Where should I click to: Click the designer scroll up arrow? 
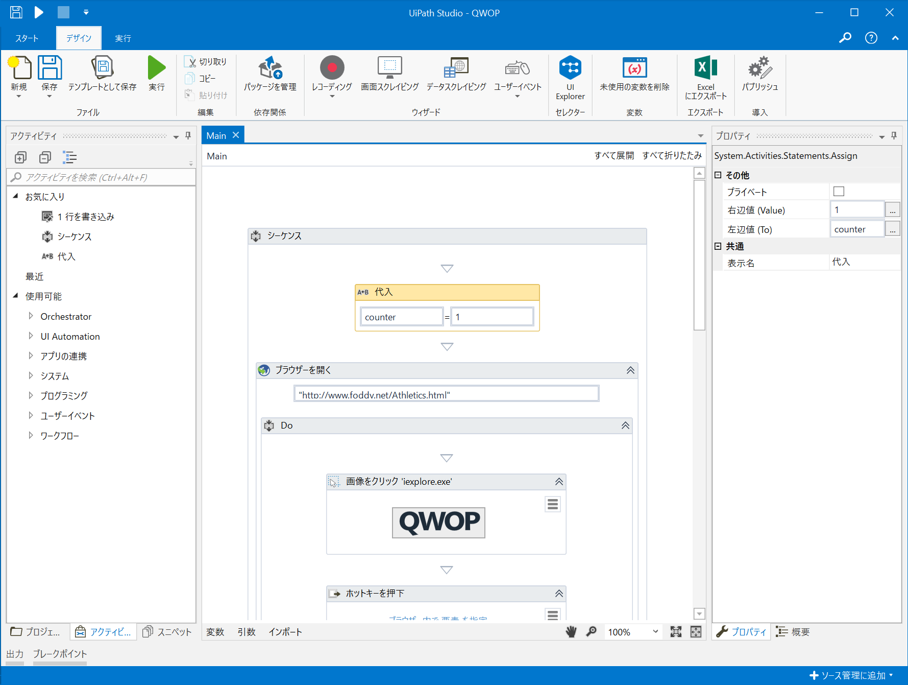[x=699, y=173]
